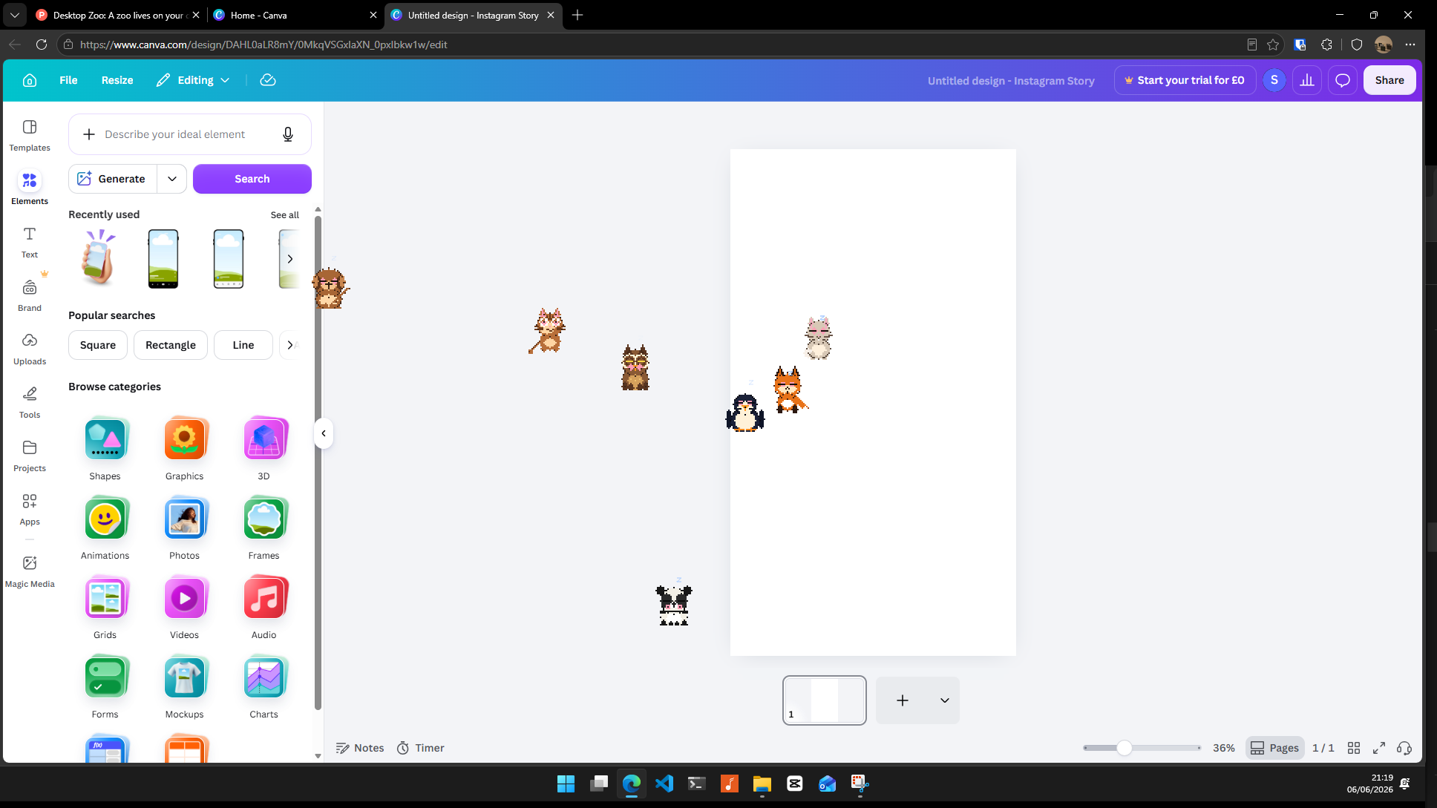Viewport: 1437px width, 808px height.
Task: Show more recently used elements arrow
Action: click(x=290, y=259)
